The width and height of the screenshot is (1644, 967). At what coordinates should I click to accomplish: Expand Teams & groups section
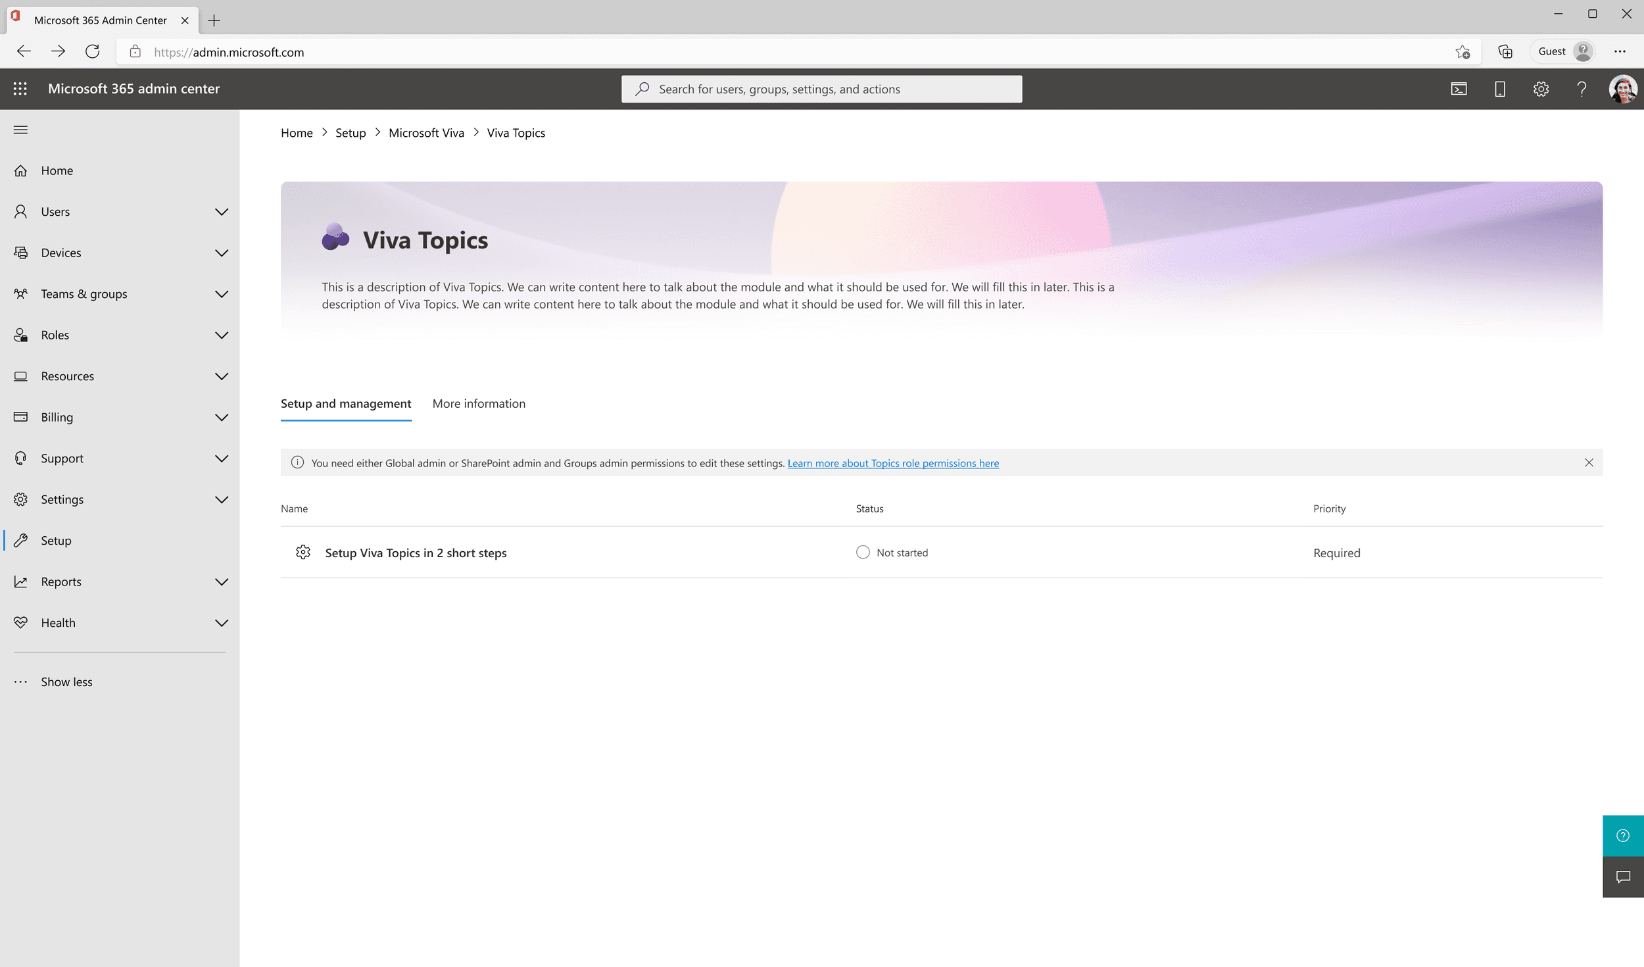pos(222,294)
